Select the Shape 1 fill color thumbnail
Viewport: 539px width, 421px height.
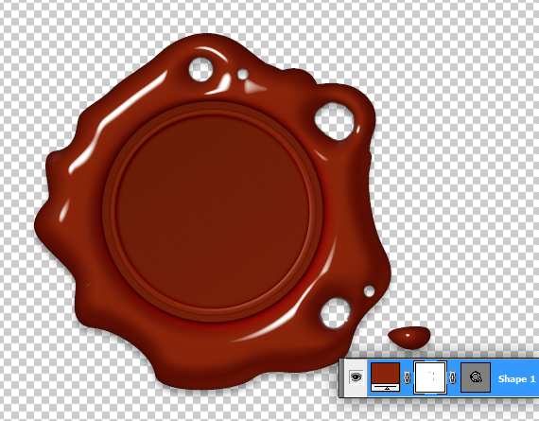pyautogui.click(x=385, y=377)
